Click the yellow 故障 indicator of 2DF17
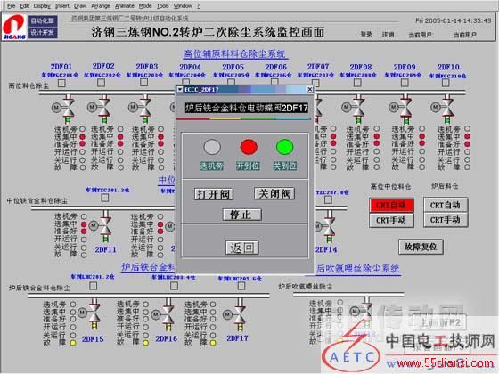 (x=213, y=343)
